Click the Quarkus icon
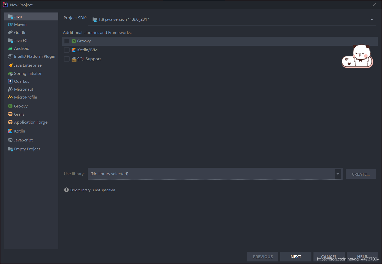This screenshot has width=382, height=264. (10, 81)
